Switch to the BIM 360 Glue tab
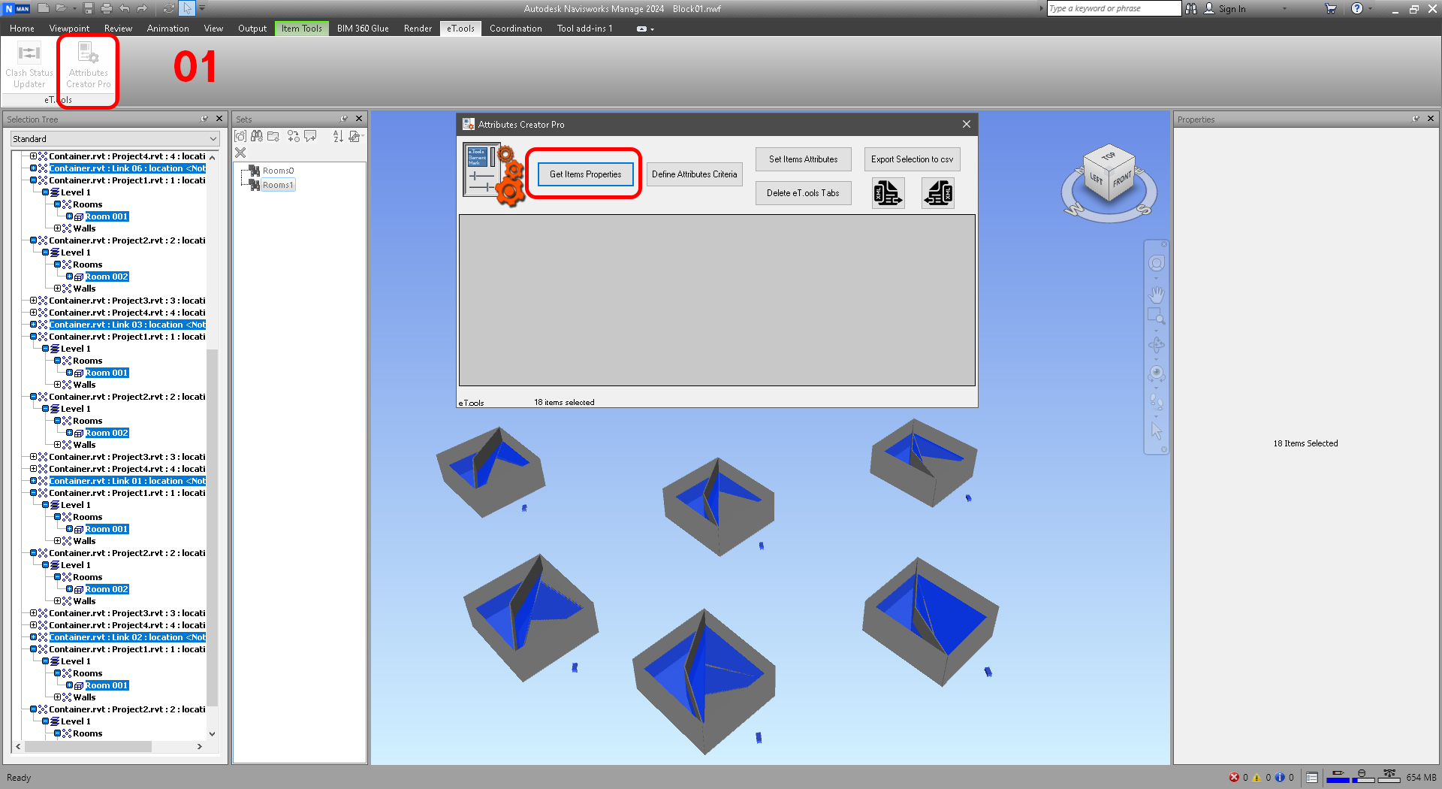Image resolution: width=1442 pixels, height=789 pixels. click(x=363, y=29)
